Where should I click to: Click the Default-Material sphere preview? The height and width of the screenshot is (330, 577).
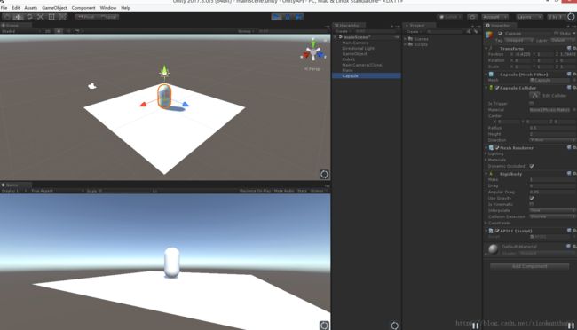point(493,248)
